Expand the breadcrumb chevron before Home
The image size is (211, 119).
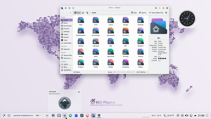tap(90, 13)
